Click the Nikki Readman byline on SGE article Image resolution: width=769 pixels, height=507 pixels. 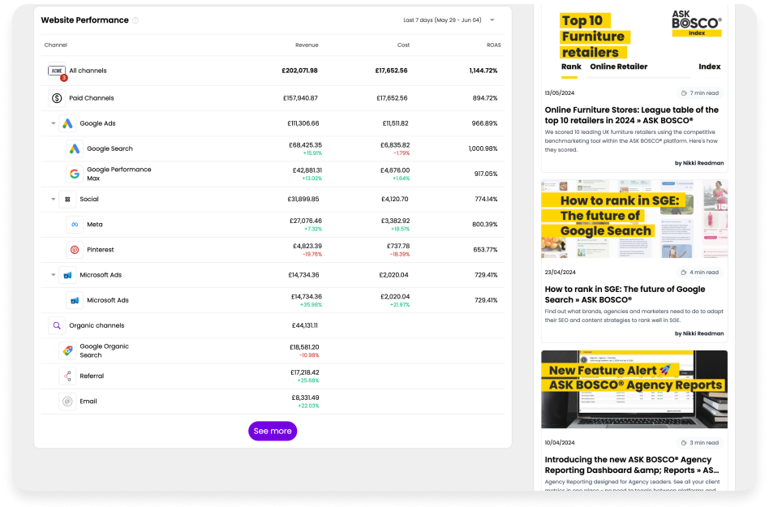[699, 333]
